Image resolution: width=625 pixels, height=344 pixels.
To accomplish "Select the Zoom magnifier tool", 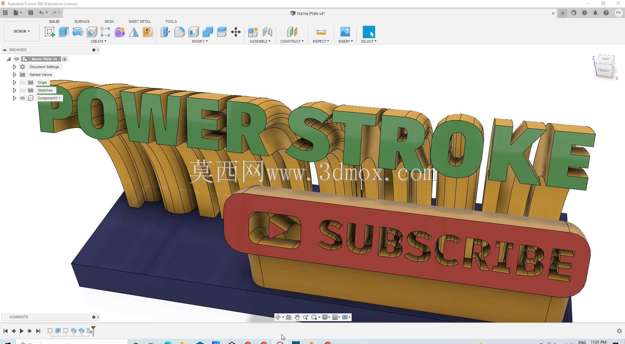I will (x=306, y=317).
